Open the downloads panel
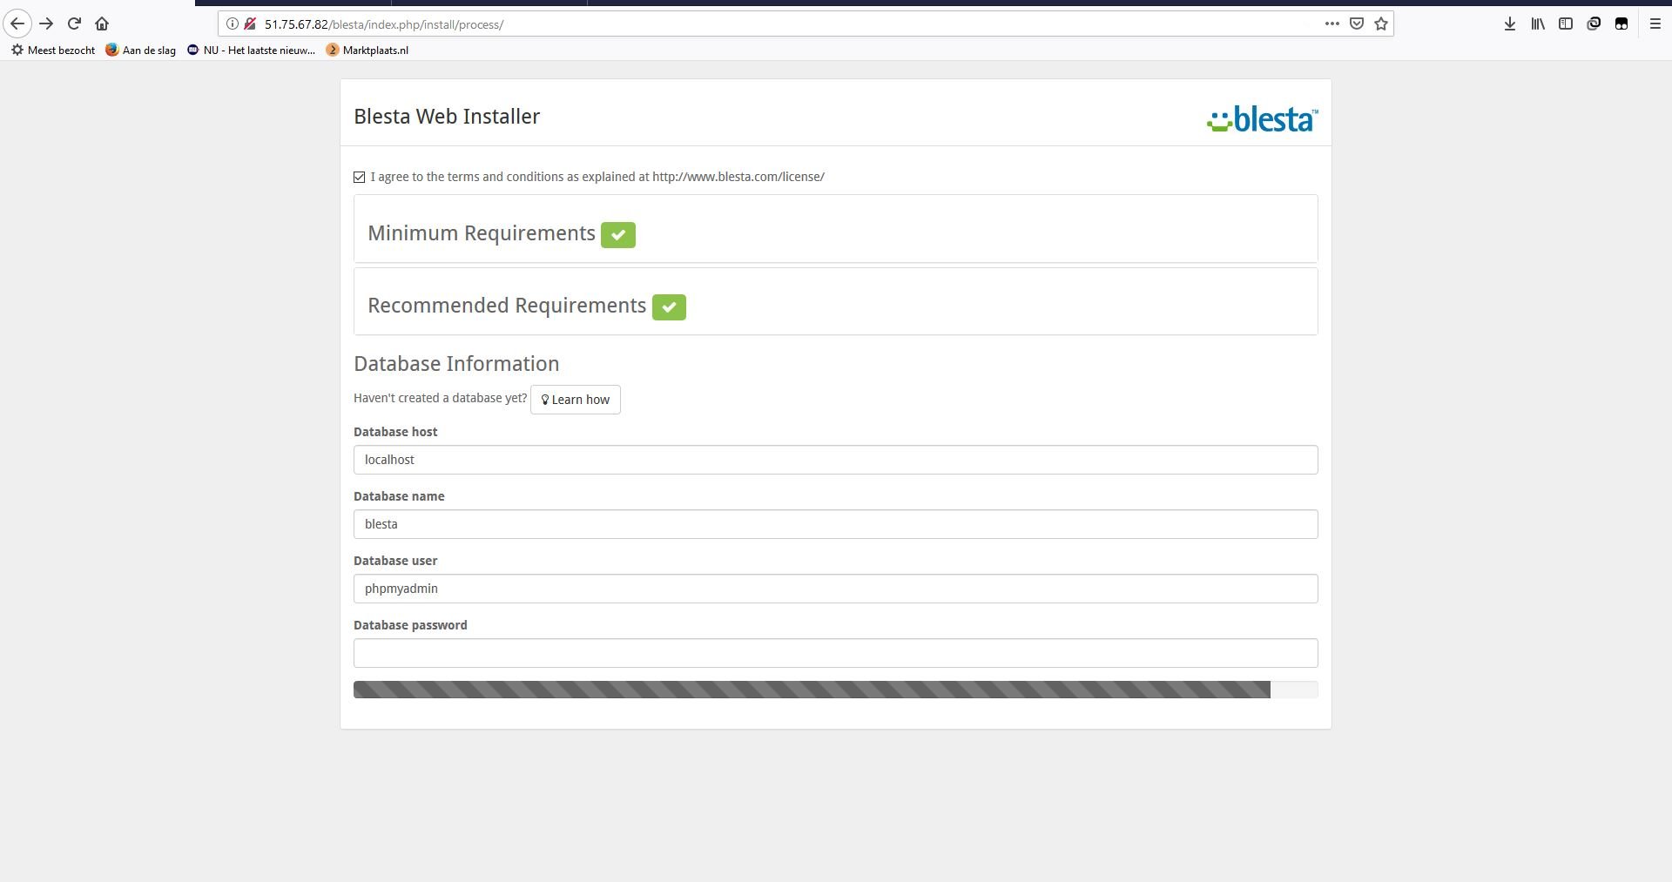The height and width of the screenshot is (882, 1672). tap(1510, 24)
